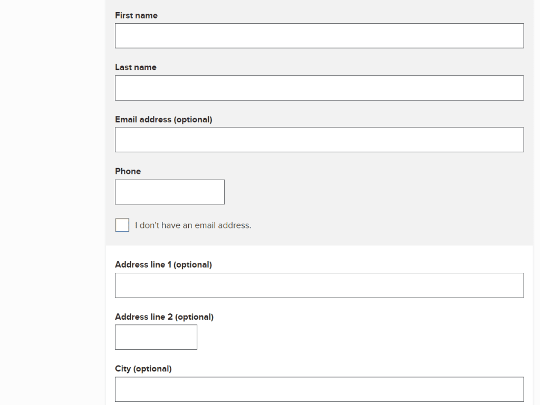Click the Phone input field

tap(169, 192)
